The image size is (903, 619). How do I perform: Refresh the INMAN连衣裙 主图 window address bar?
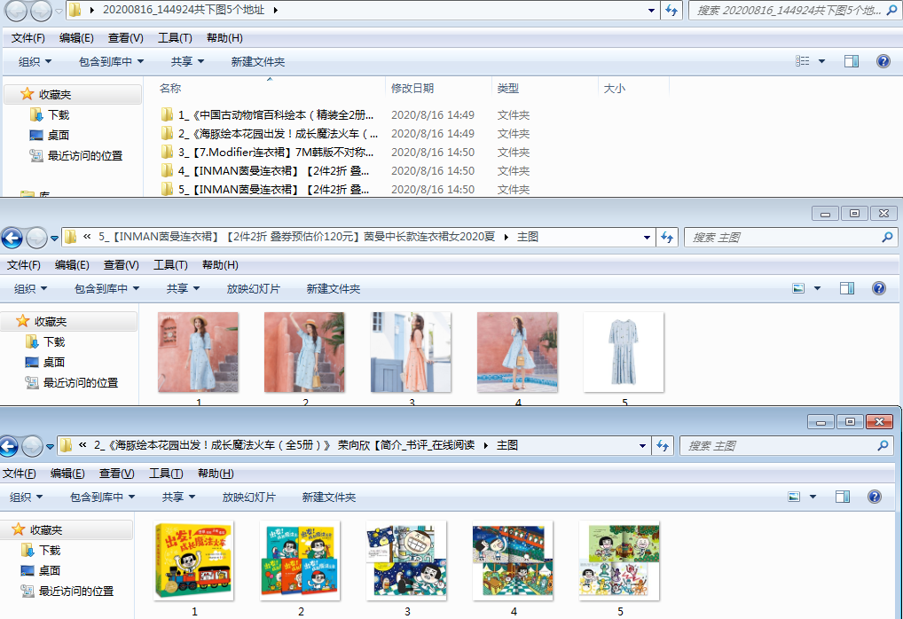point(667,238)
